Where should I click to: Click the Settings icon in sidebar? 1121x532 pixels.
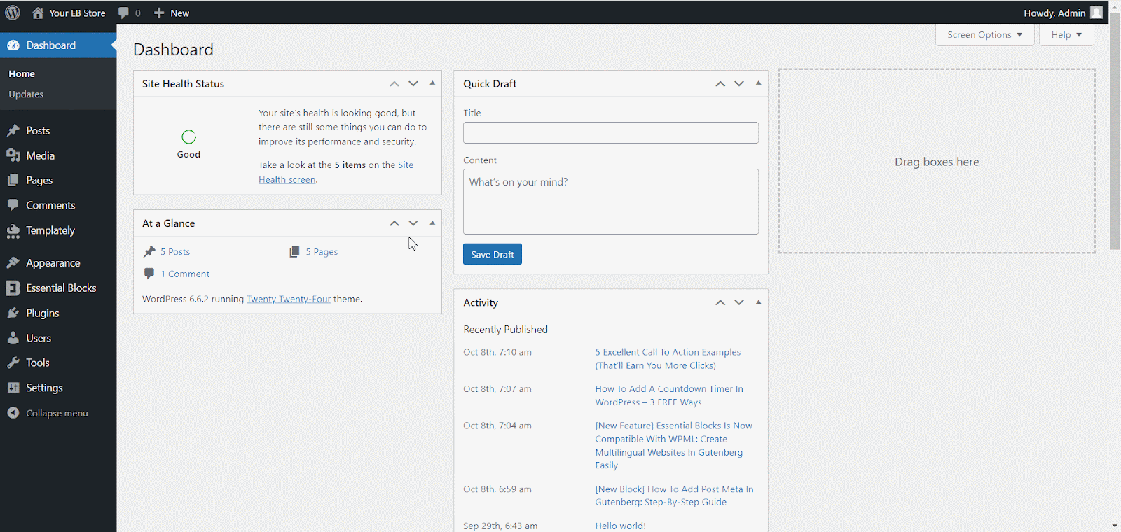click(13, 388)
